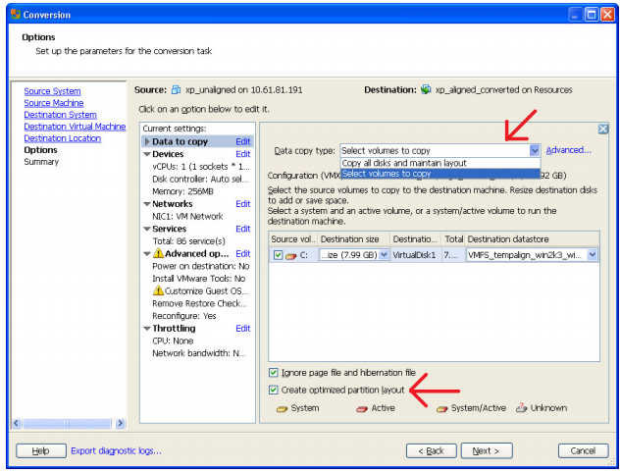Click left arrow of sidebar scrollbar

[x=17, y=423]
